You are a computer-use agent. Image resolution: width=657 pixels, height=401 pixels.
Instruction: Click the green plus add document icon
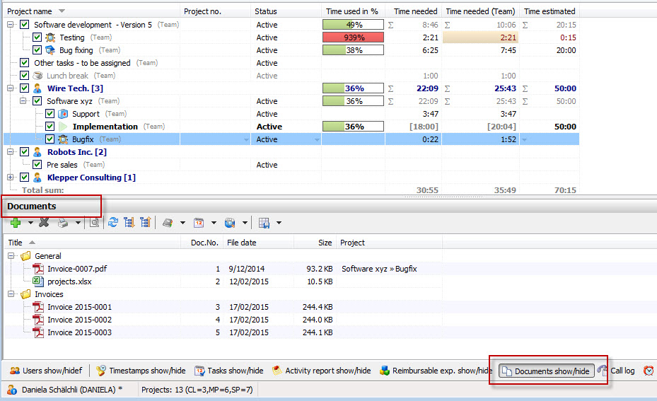pyautogui.click(x=16, y=223)
